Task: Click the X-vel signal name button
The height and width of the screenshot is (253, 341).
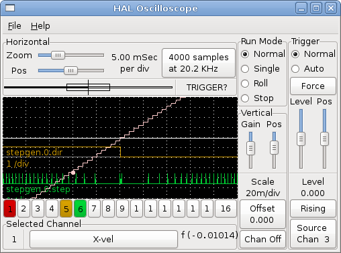Action: tap(103, 240)
